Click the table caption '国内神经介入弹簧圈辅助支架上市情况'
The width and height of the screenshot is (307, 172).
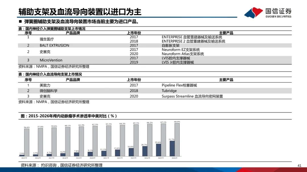pos(55,29)
